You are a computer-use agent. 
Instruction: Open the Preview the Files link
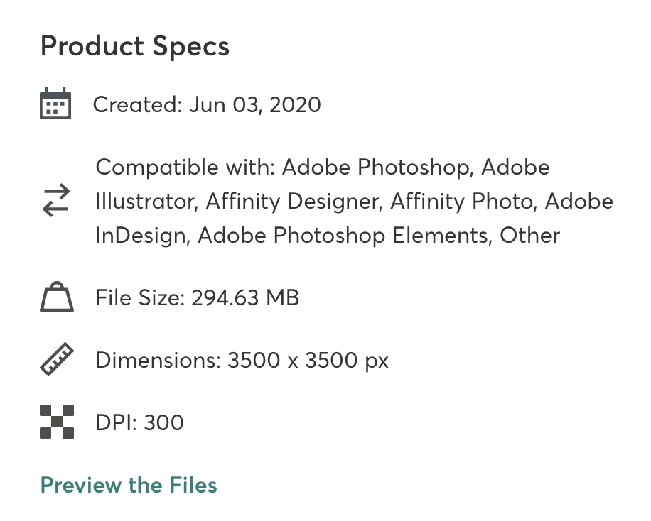pyautogui.click(x=129, y=485)
